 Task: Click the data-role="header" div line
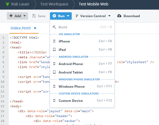pos(49,116)
